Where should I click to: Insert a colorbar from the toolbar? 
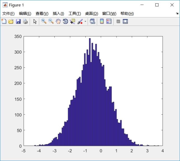[102, 22]
